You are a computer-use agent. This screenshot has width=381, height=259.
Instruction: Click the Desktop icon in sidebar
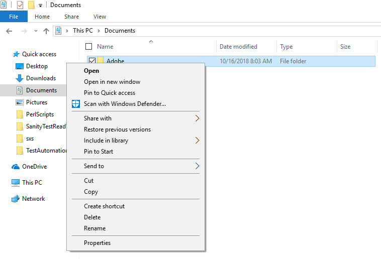point(20,66)
